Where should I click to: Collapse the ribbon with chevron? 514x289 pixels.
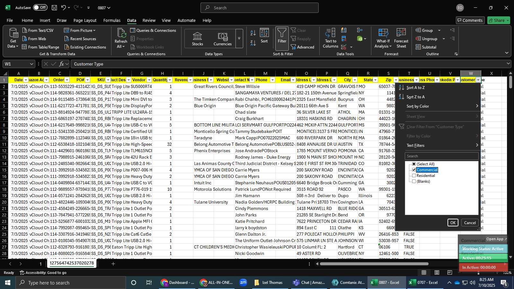click(x=507, y=53)
